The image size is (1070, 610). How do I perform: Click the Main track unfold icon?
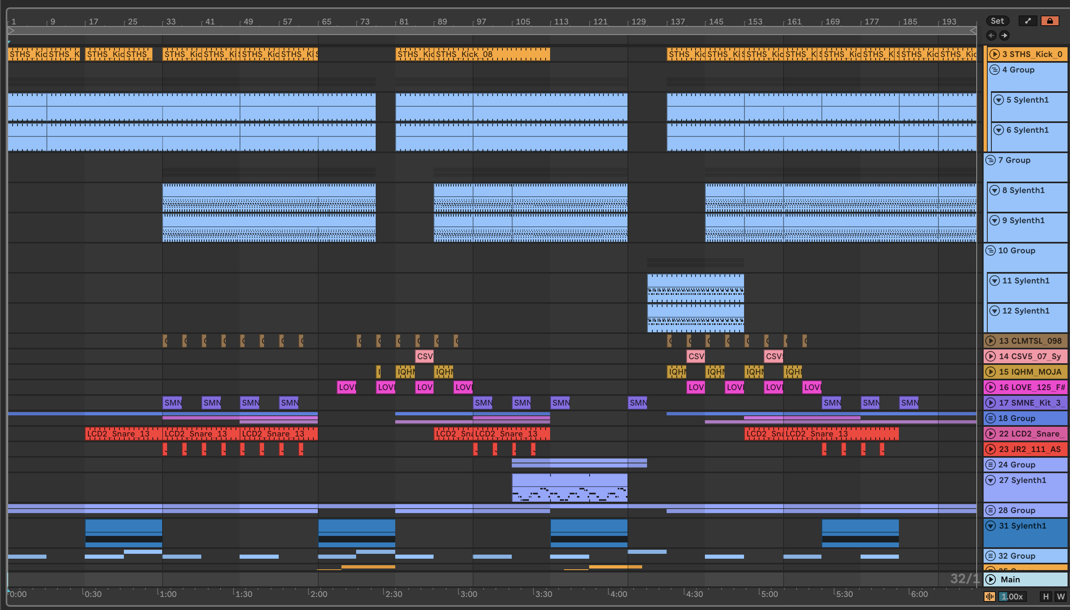991,579
